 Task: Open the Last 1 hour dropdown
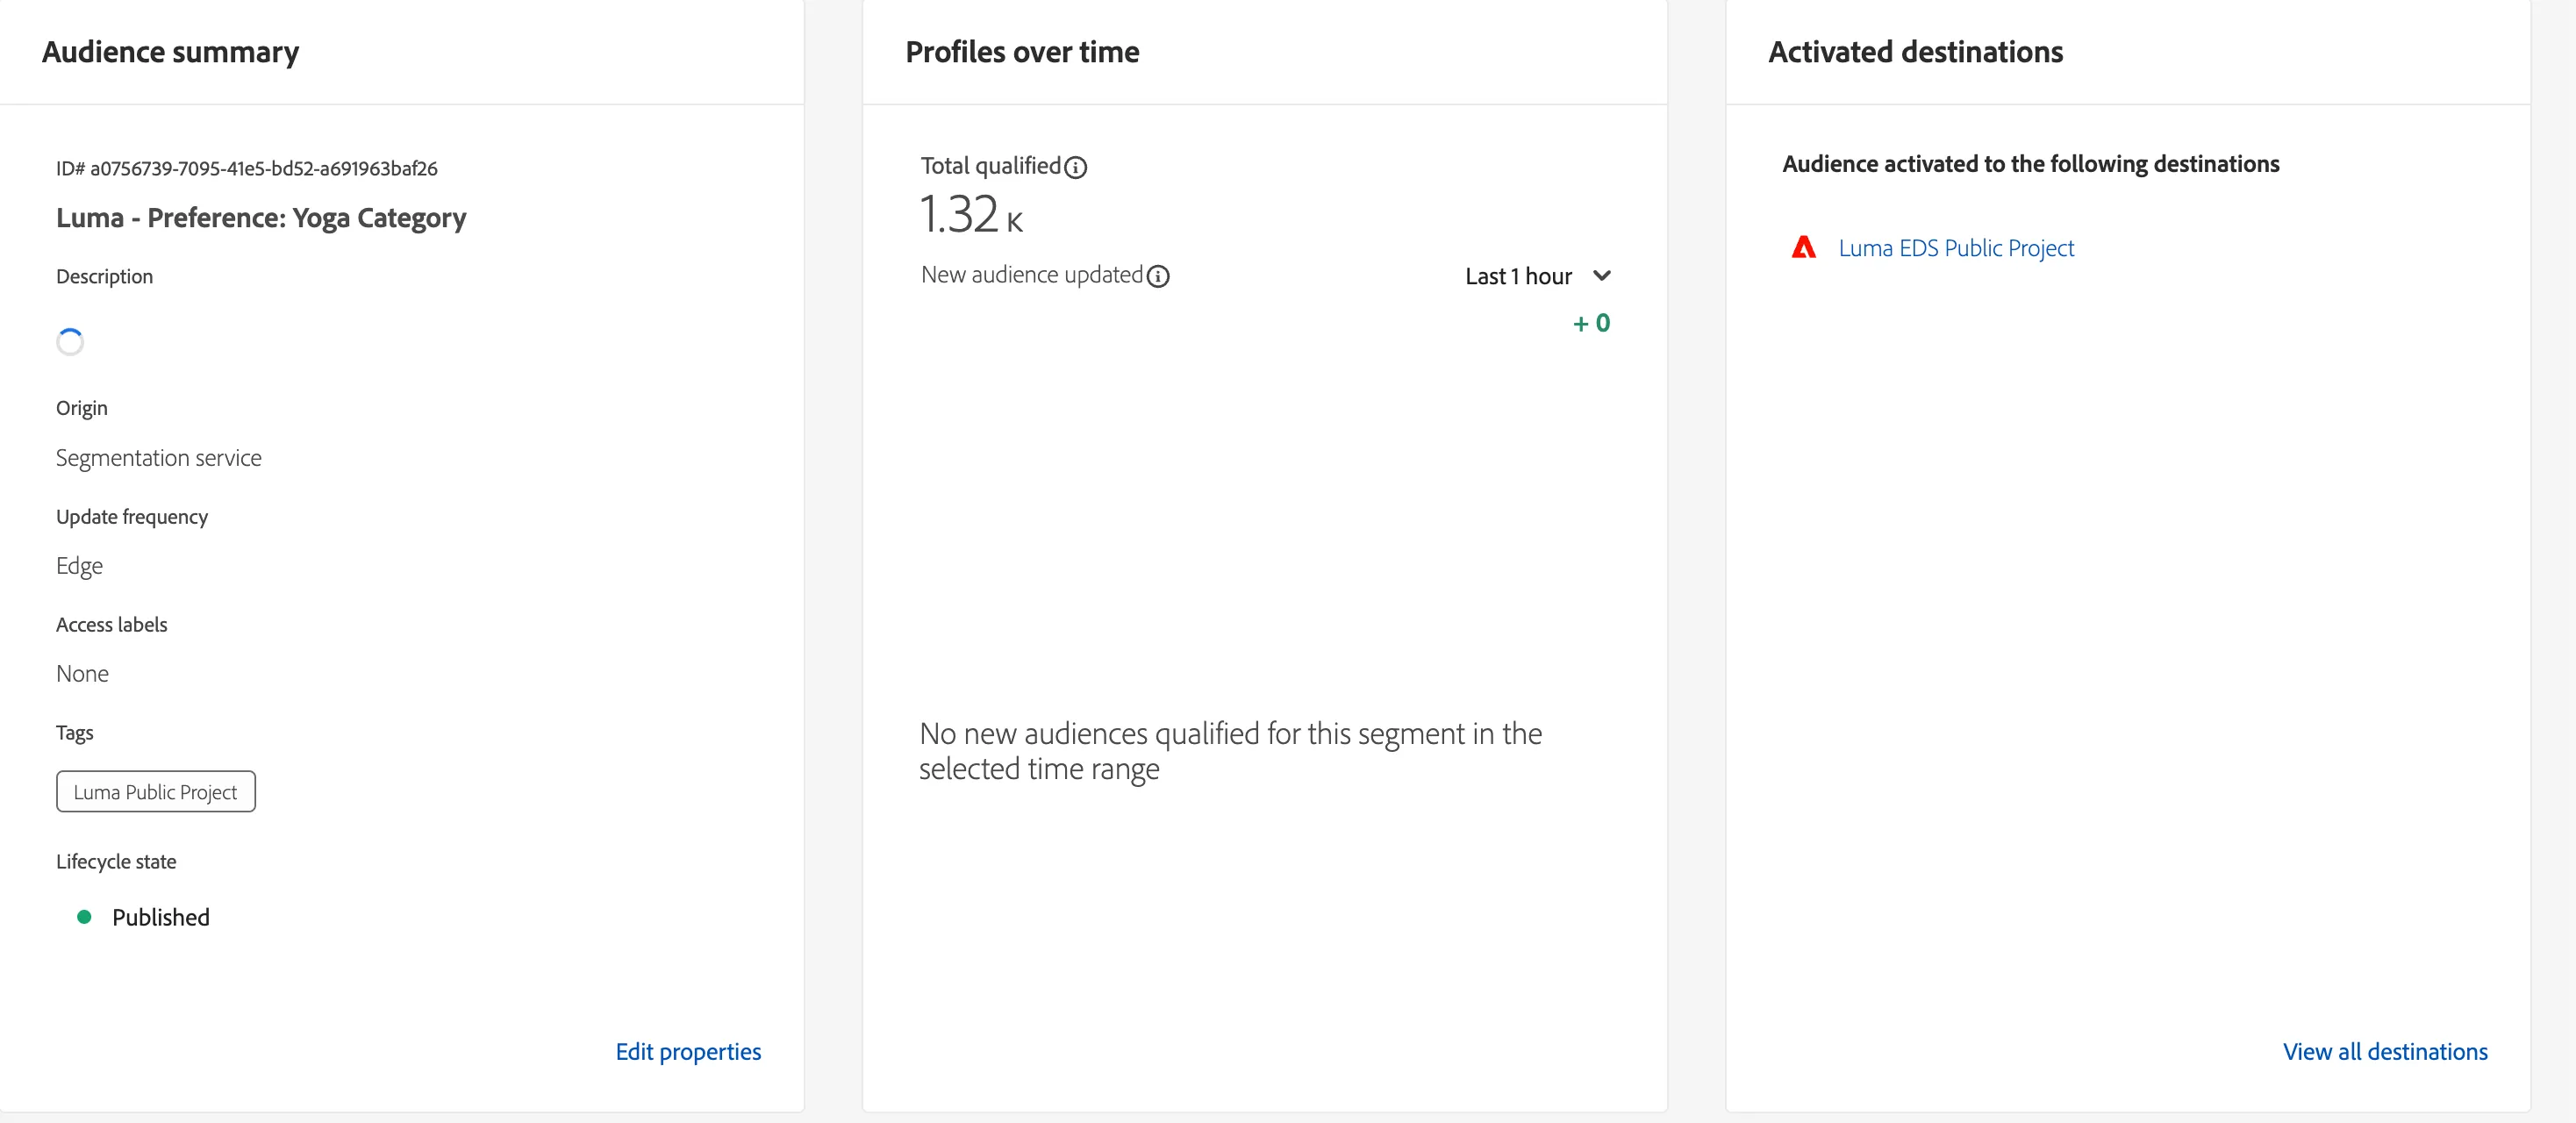coord(1538,276)
